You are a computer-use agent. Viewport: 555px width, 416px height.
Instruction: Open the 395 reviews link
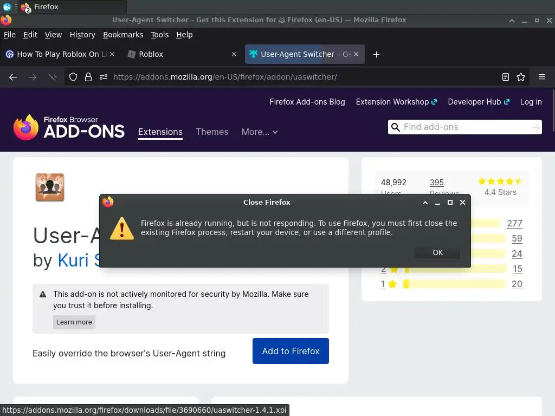click(437, 183)
